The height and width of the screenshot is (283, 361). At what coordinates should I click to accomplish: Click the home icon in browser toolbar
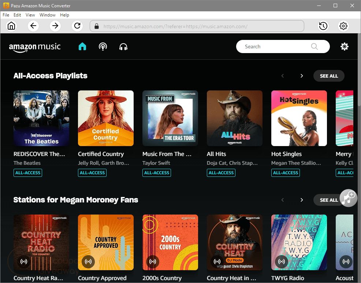coord(12,26)
